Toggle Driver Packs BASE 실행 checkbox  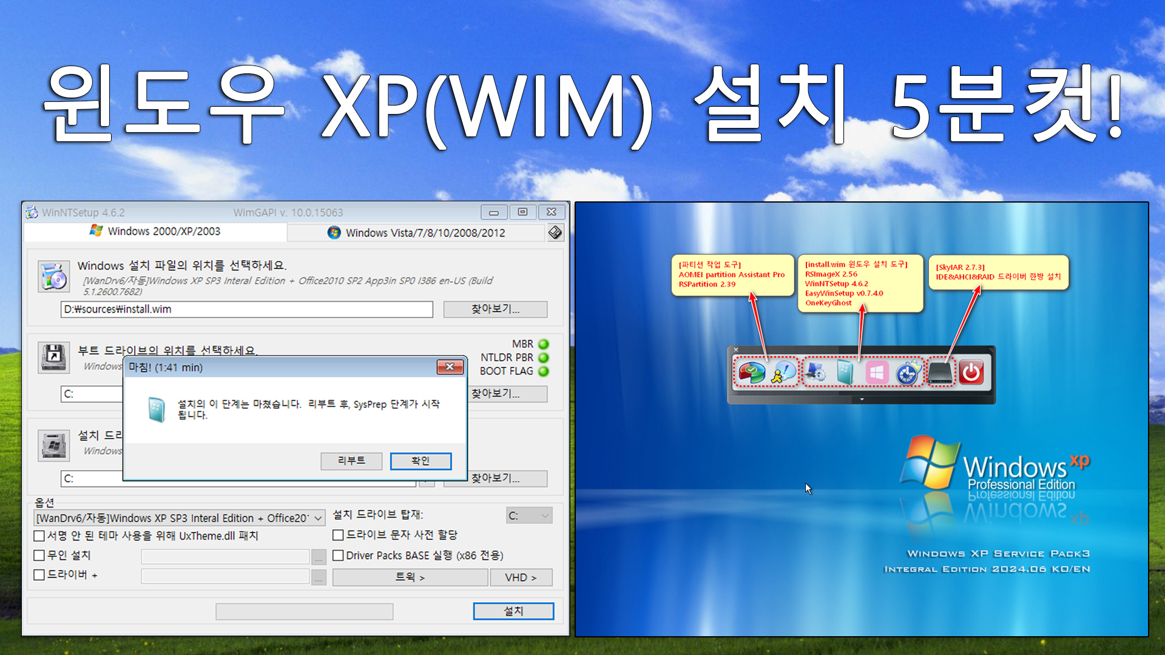tap(339, 556)
